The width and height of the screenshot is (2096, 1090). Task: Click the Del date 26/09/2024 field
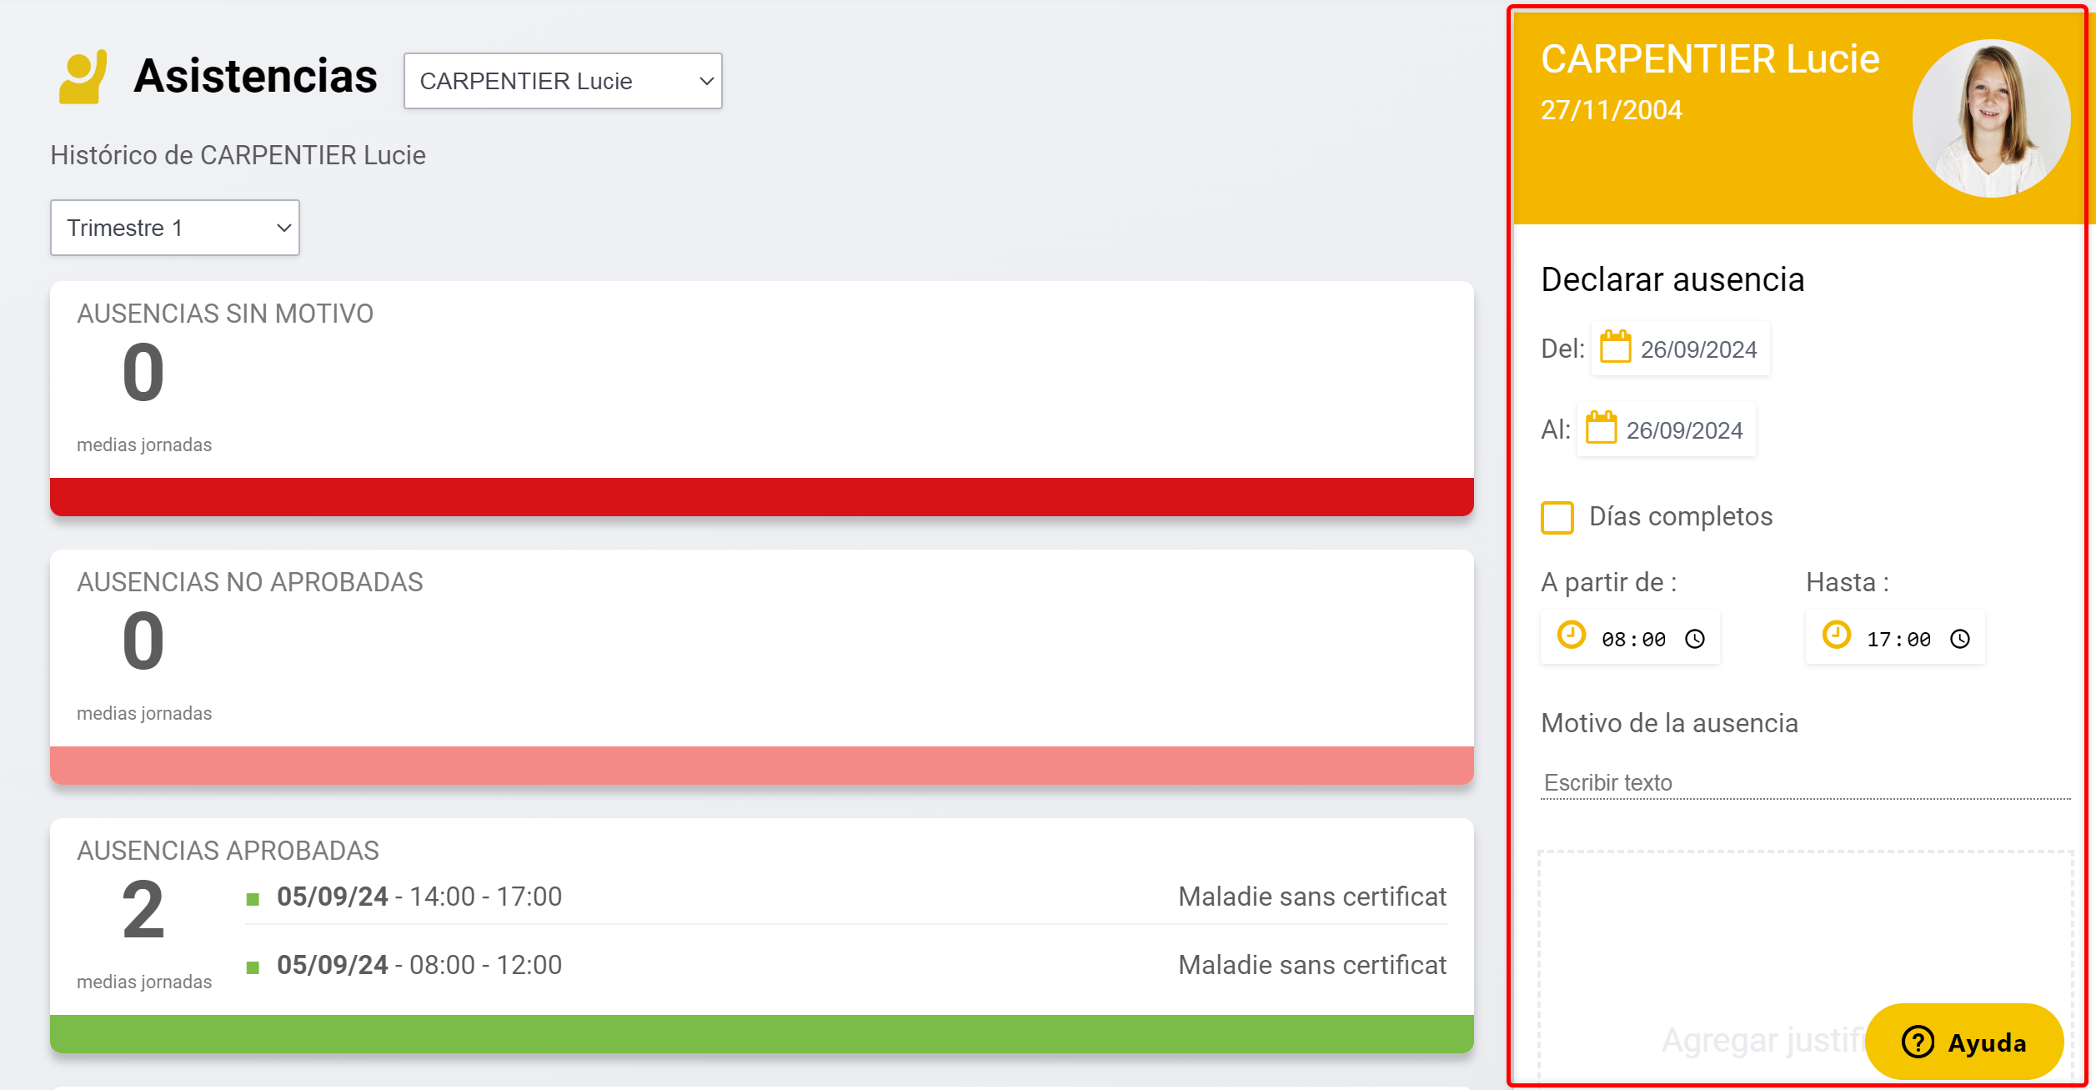pyautogui.click(x=1698, y=349)
